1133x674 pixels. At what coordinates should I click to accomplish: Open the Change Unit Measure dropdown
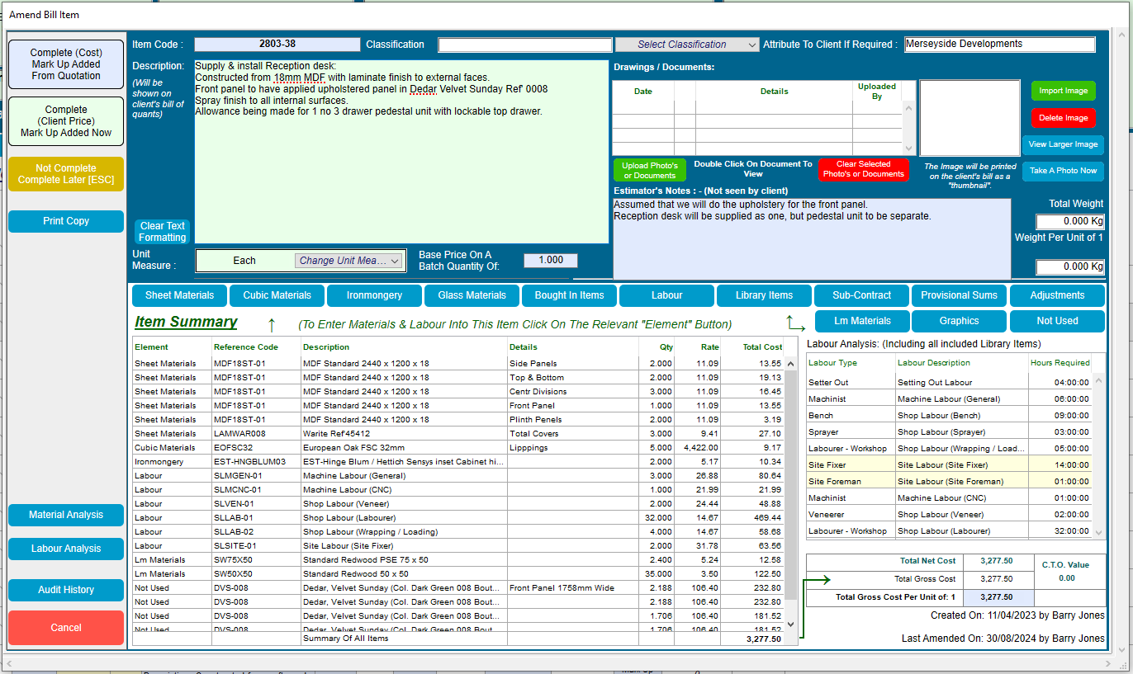click(x=349, y=260)
